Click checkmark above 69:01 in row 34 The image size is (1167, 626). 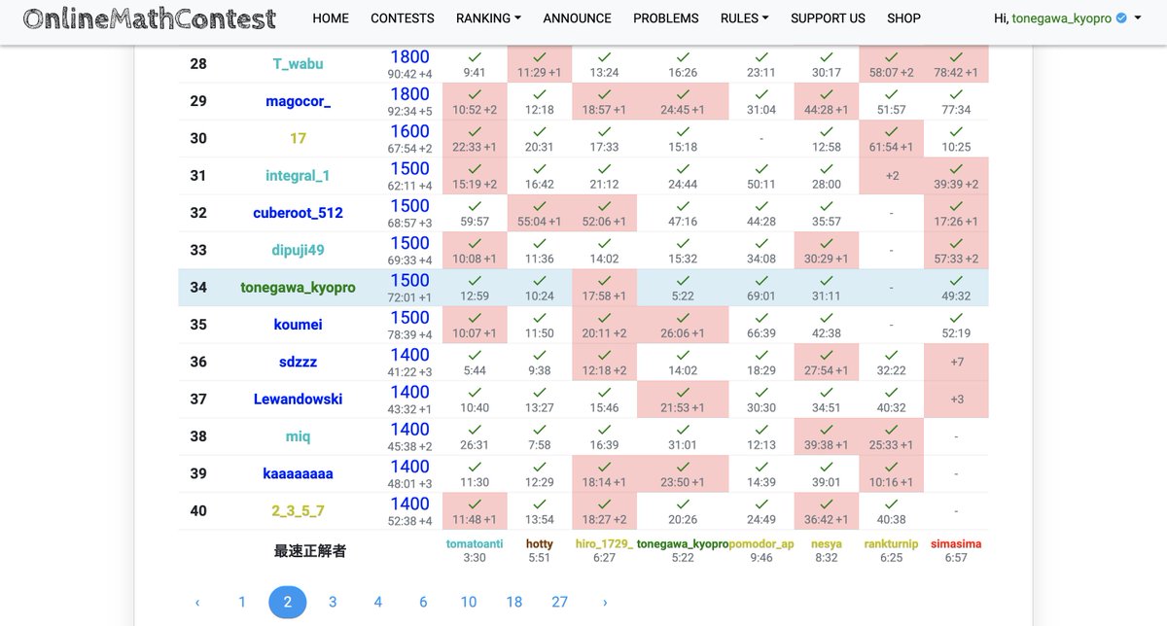[x=761, y=281]
